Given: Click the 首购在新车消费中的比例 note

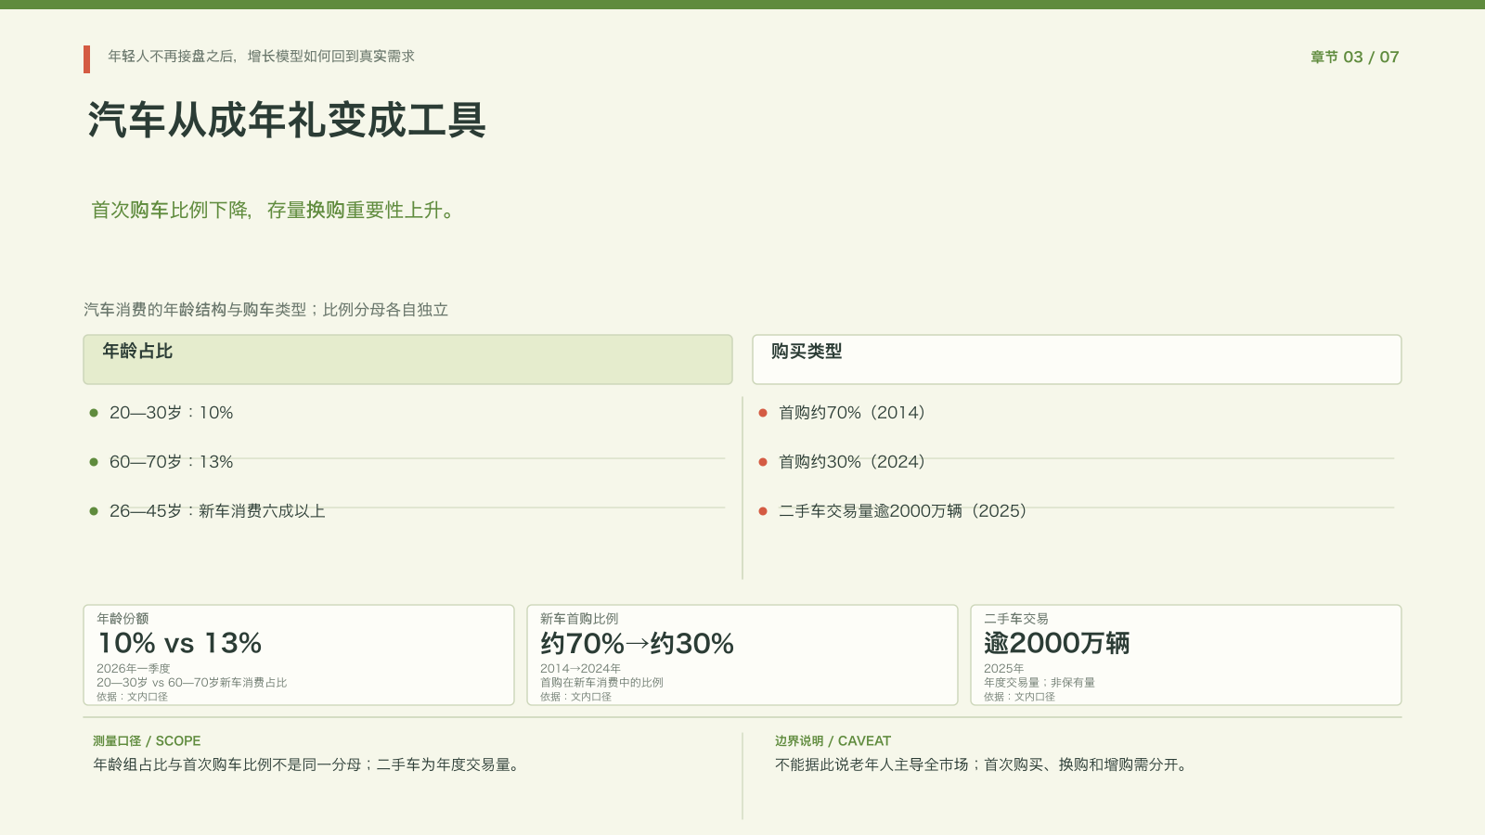Looking at the screenshot, I should pos(602,683).
